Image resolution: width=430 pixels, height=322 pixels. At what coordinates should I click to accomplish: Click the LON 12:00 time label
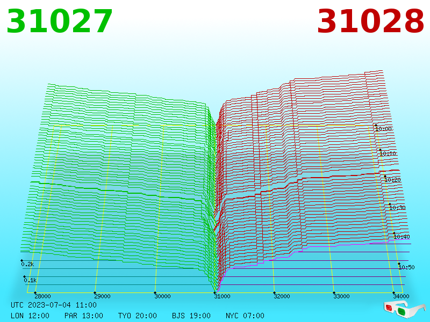tap(30, 316)
